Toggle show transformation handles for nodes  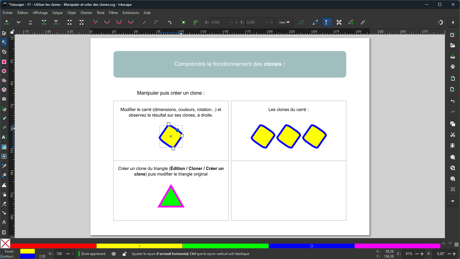[x=339, y=22]
